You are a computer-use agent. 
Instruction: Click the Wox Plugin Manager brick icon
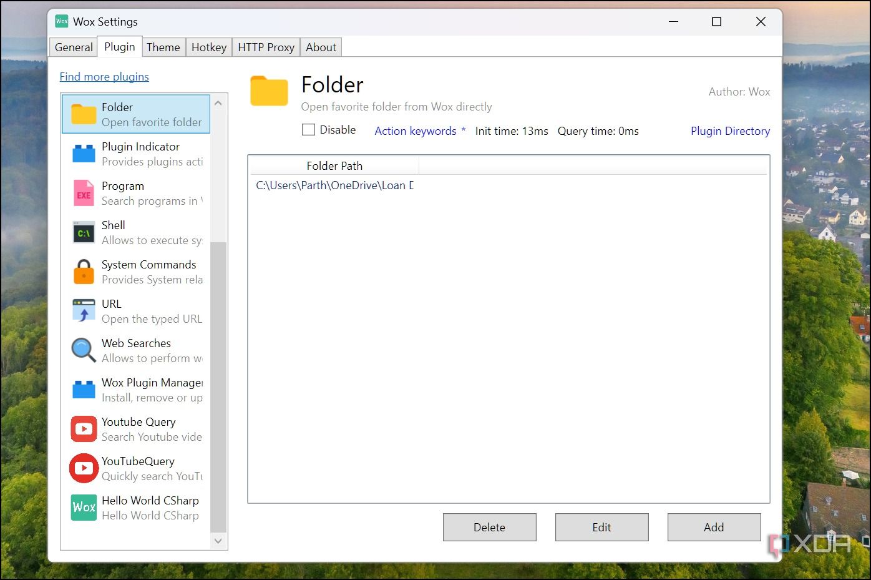click(x=84, y=390)
